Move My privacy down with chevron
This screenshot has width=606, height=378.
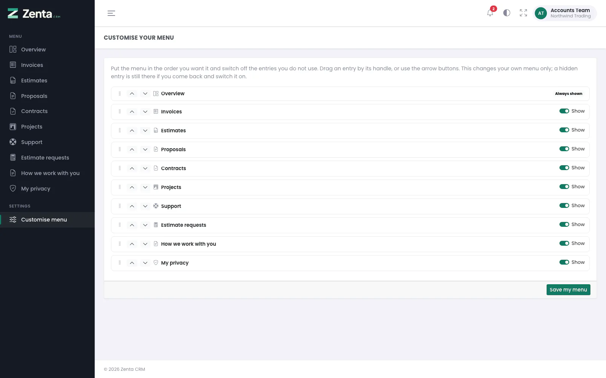[x=145, y=263]
